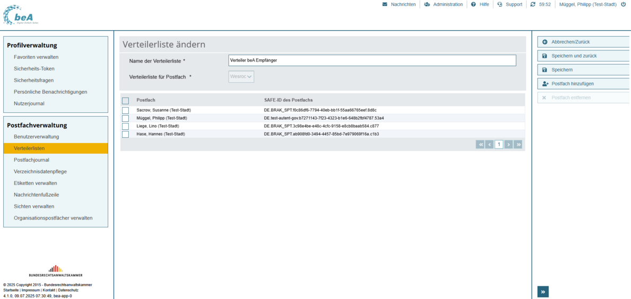Toggle the select-all checkbox in table header

(125, 101)
